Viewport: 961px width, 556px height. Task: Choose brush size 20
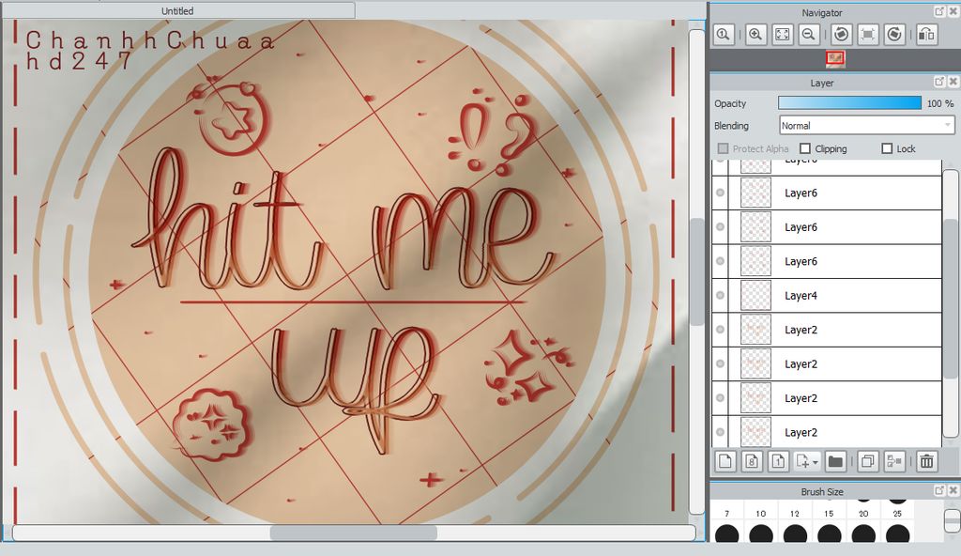(x=863, y=532)
